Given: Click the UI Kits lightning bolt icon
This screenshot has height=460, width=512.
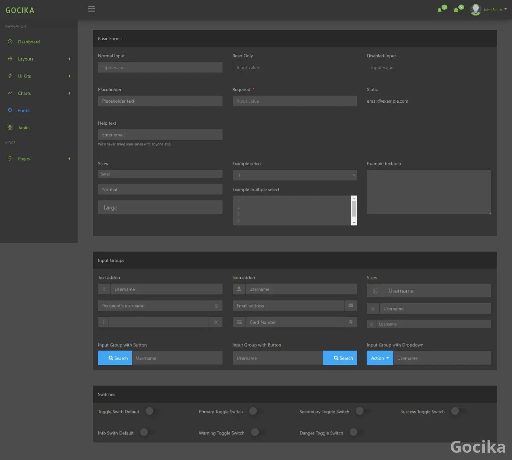Looking at the screenshot, I should 10,76.
